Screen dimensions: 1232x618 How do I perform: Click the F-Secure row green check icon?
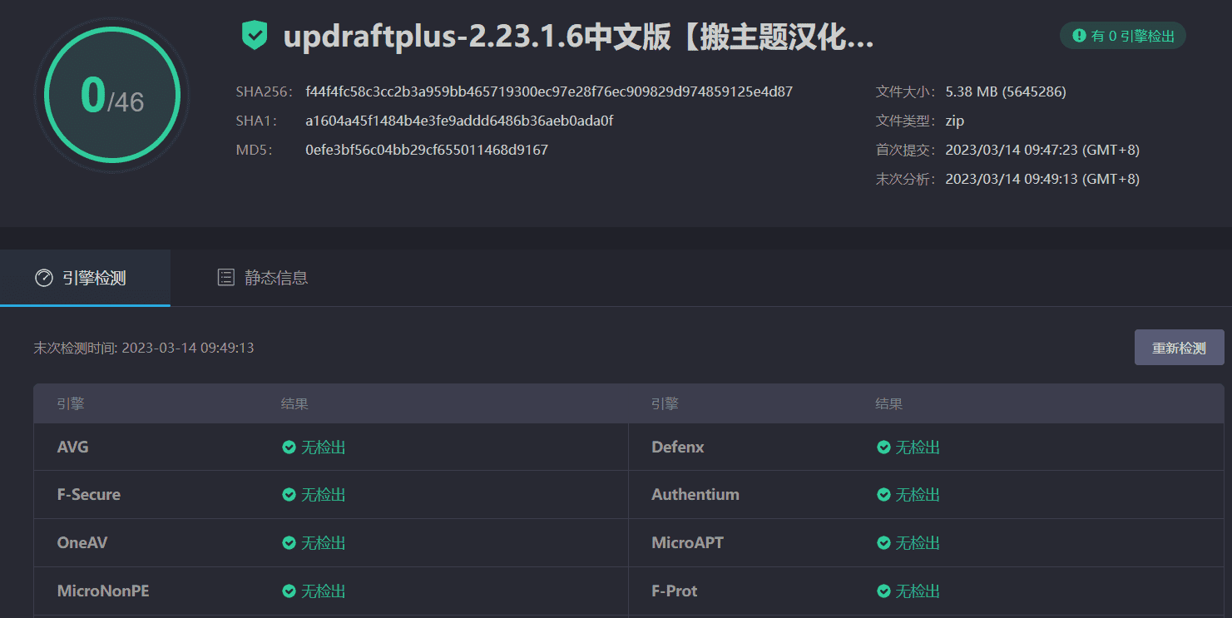[x=289, y=495]
